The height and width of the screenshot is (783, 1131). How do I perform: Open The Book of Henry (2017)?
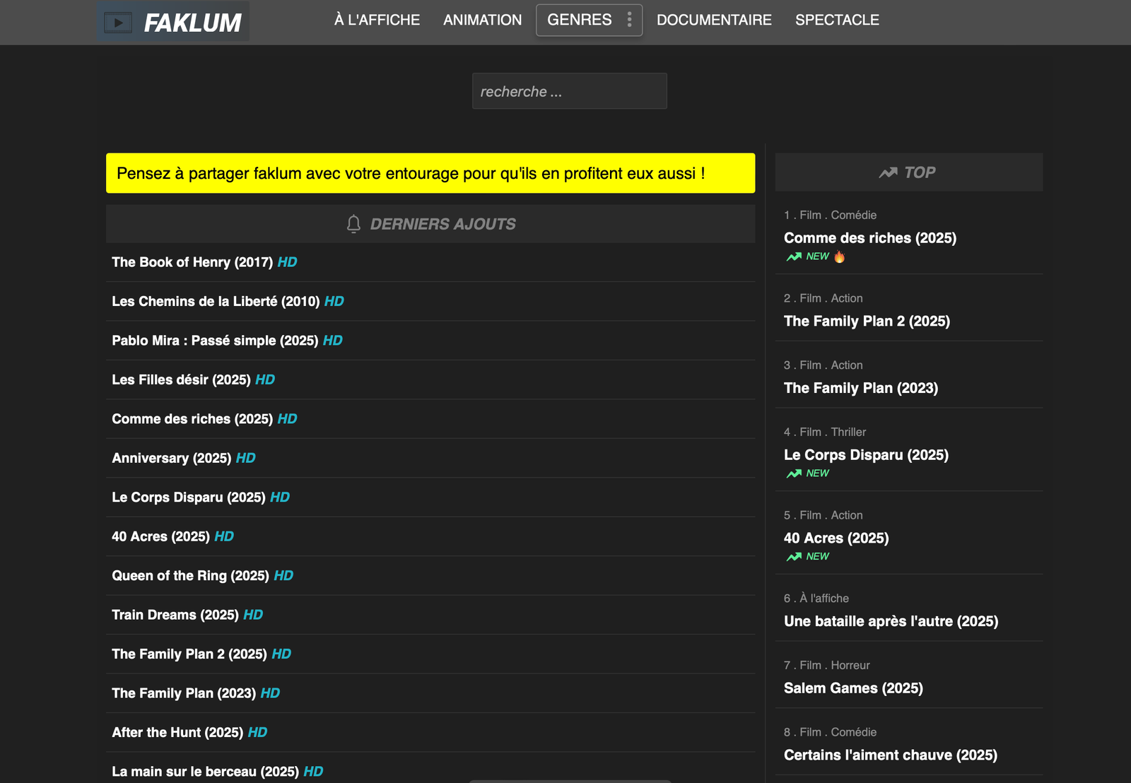click(192, 262)
